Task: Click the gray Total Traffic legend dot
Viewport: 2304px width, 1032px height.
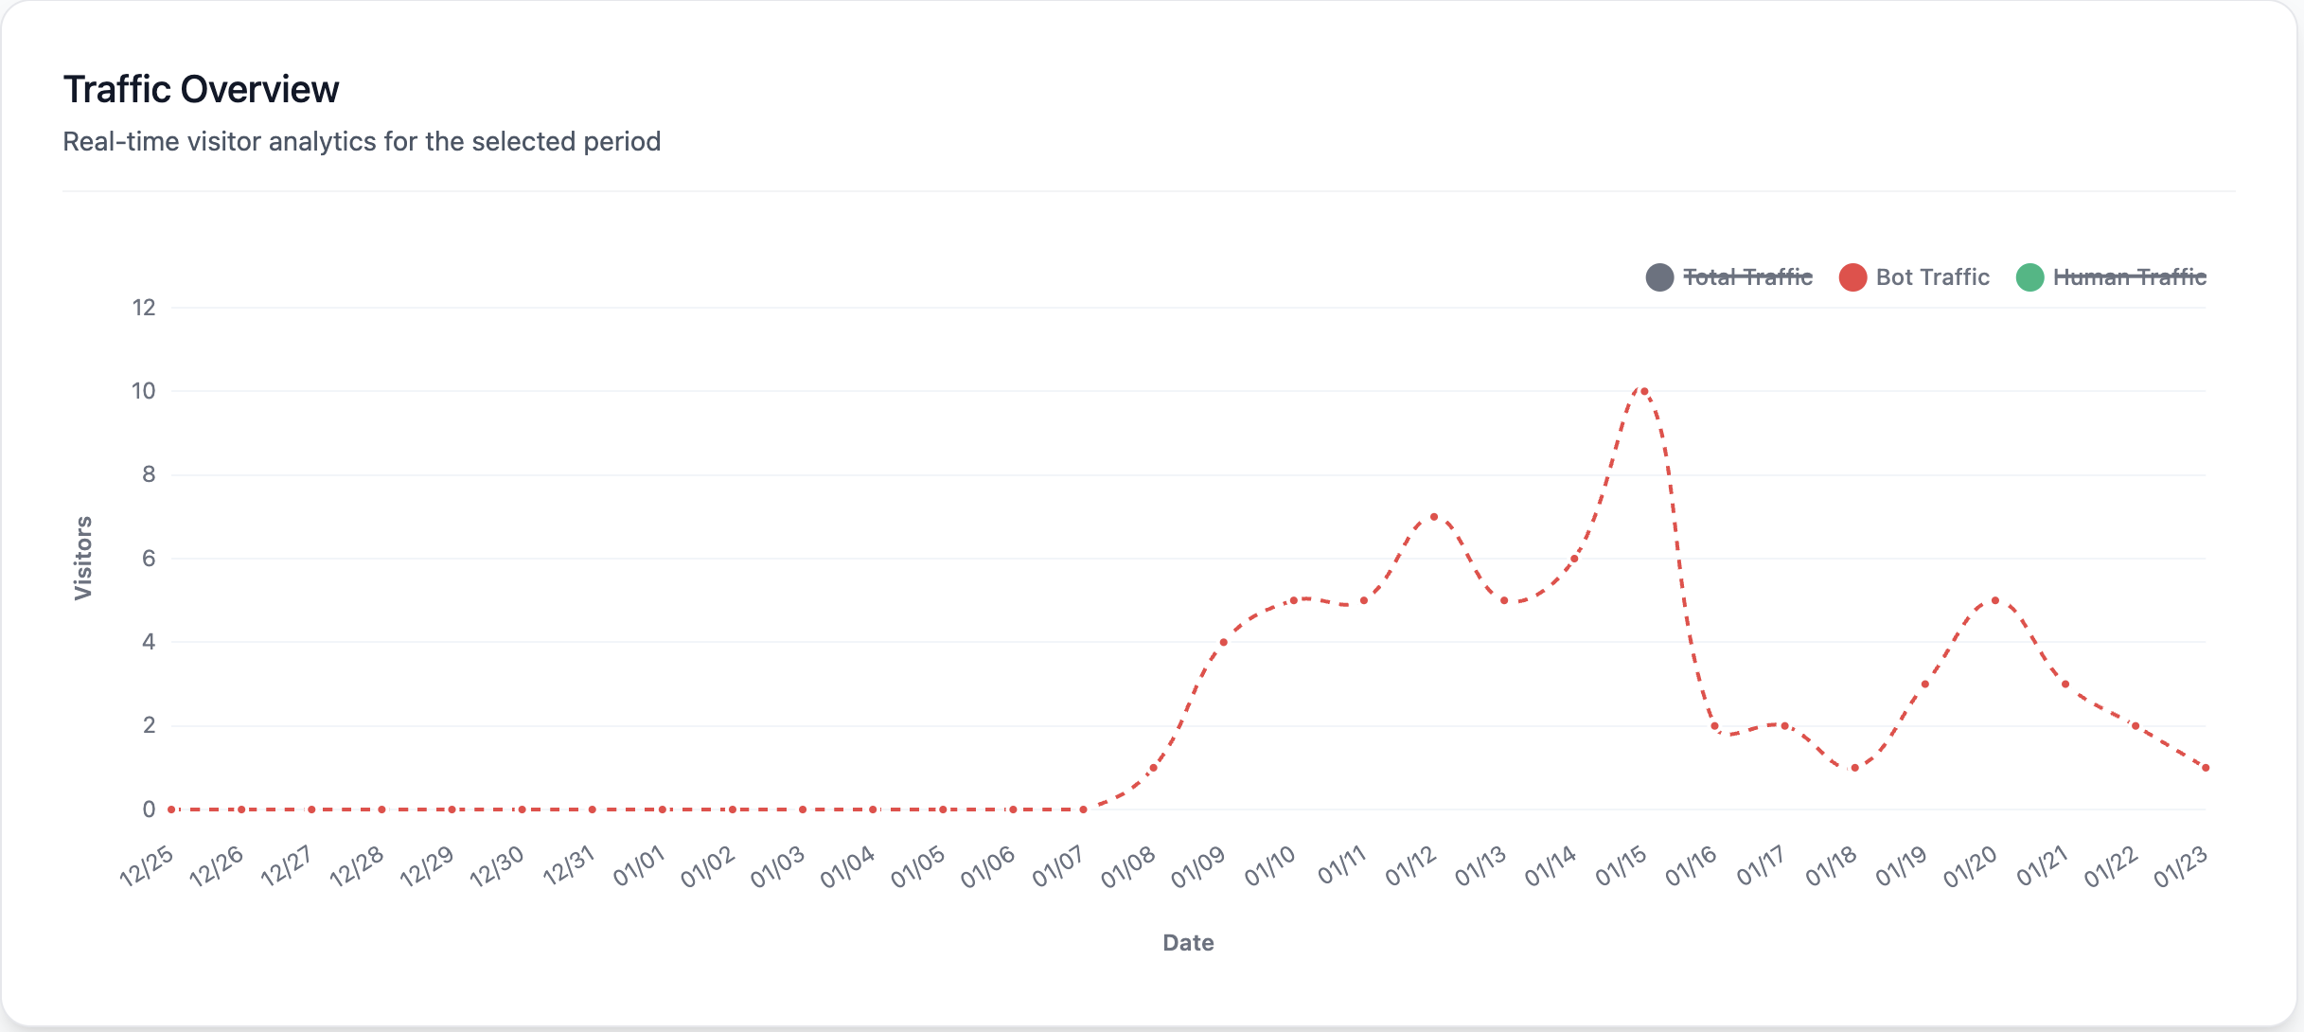Action: pos(1659,277)
